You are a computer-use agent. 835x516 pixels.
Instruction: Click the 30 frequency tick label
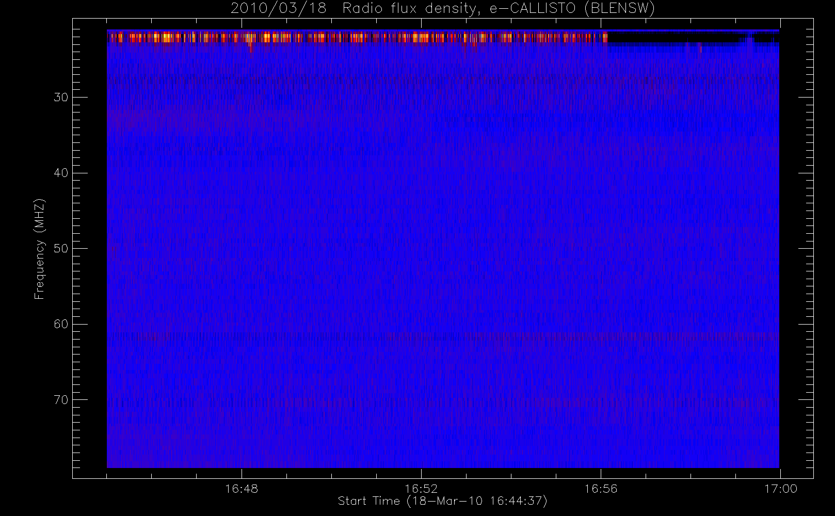pos(60,98)
